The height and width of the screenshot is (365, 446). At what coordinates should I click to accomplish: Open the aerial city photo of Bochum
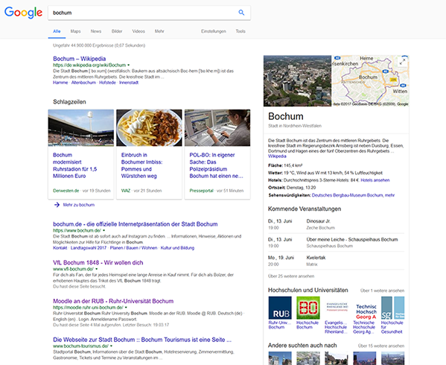pos(298,80)
